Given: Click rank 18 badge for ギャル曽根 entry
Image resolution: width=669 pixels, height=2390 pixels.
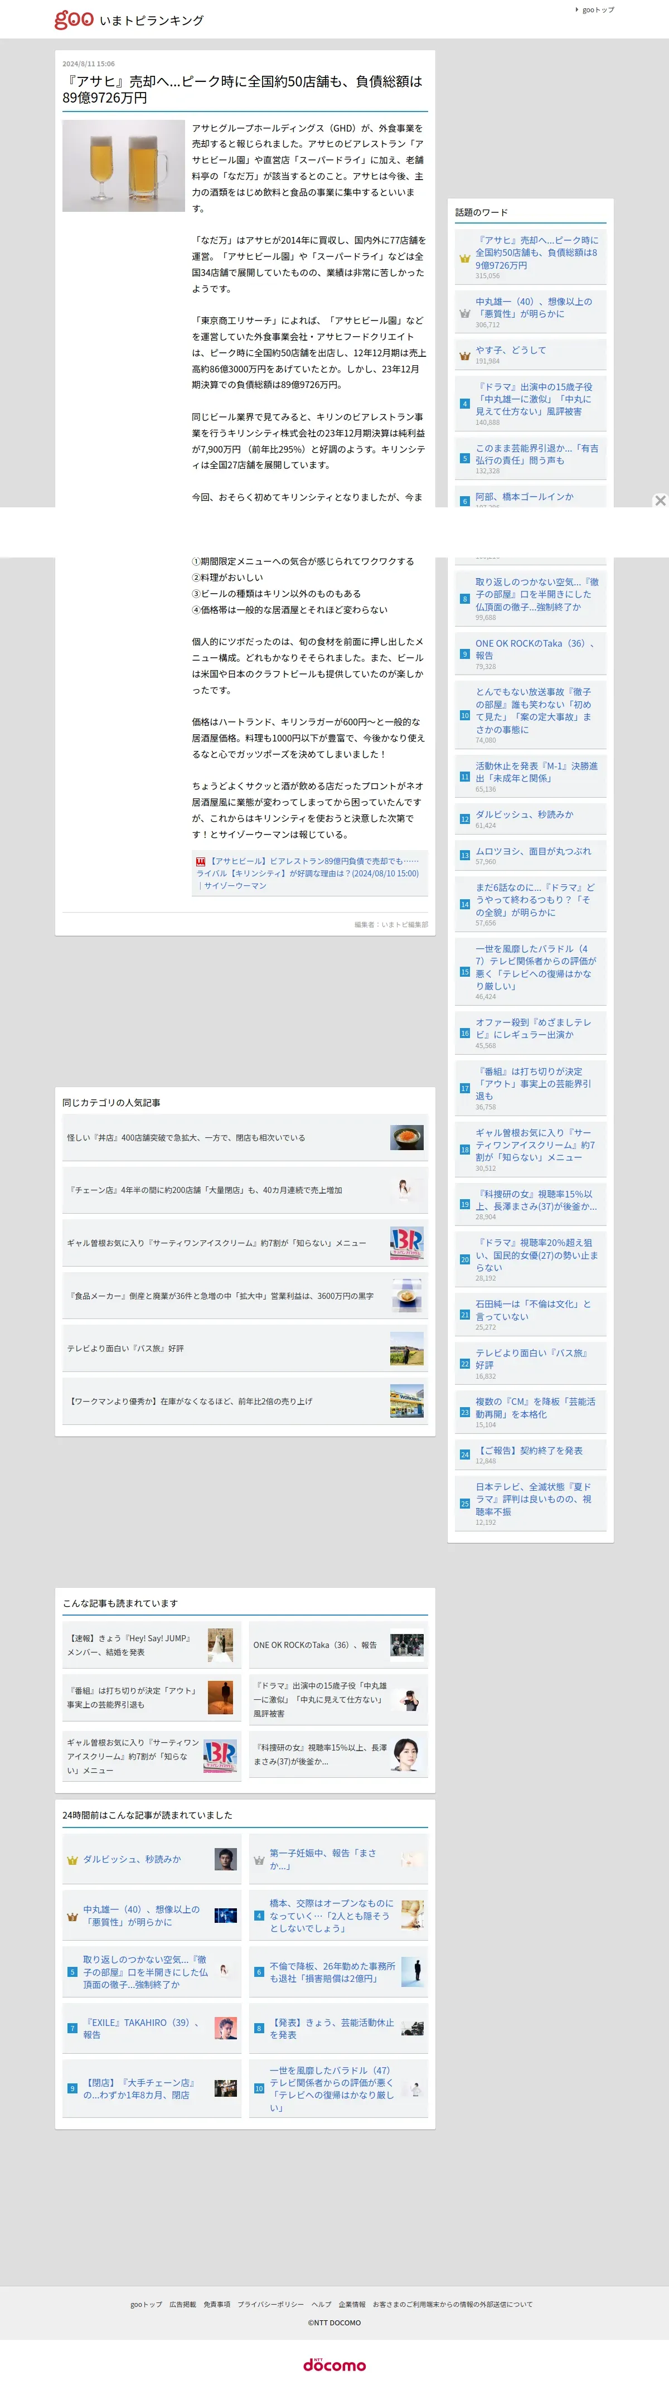Looking at the screenshot, I should coord(465,1150).
